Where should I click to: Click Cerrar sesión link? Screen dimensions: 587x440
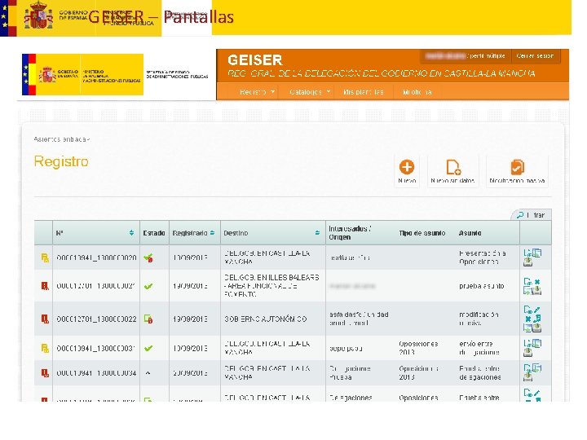535,55
